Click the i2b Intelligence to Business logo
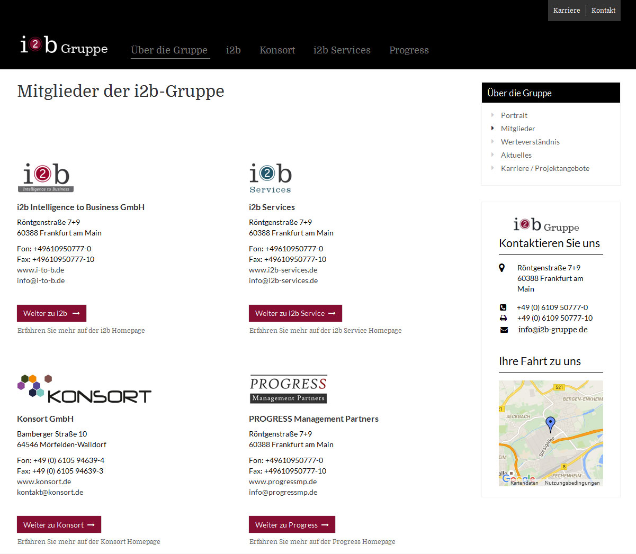The image size is (636, 554). click(46, 178)
